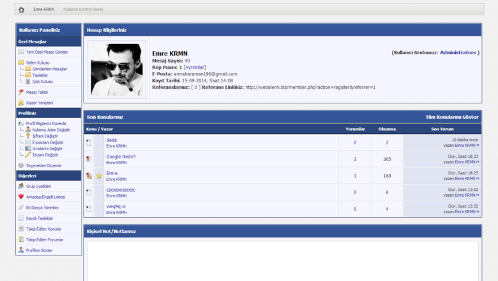
Task: Click the gear icon for Seçenekleri Düzenle
Action: point(21,165)
